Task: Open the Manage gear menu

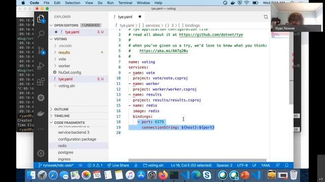Action: pyautogui.click(x=41, y=153)
